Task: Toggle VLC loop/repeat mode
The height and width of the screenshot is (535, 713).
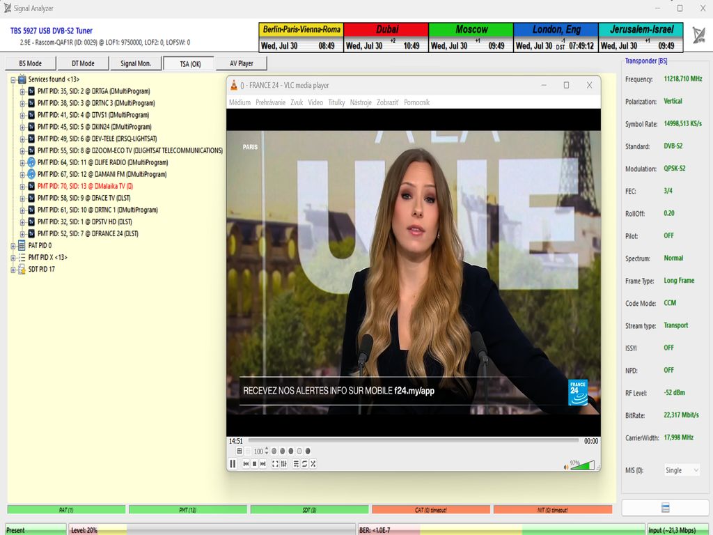Action: 304,464
